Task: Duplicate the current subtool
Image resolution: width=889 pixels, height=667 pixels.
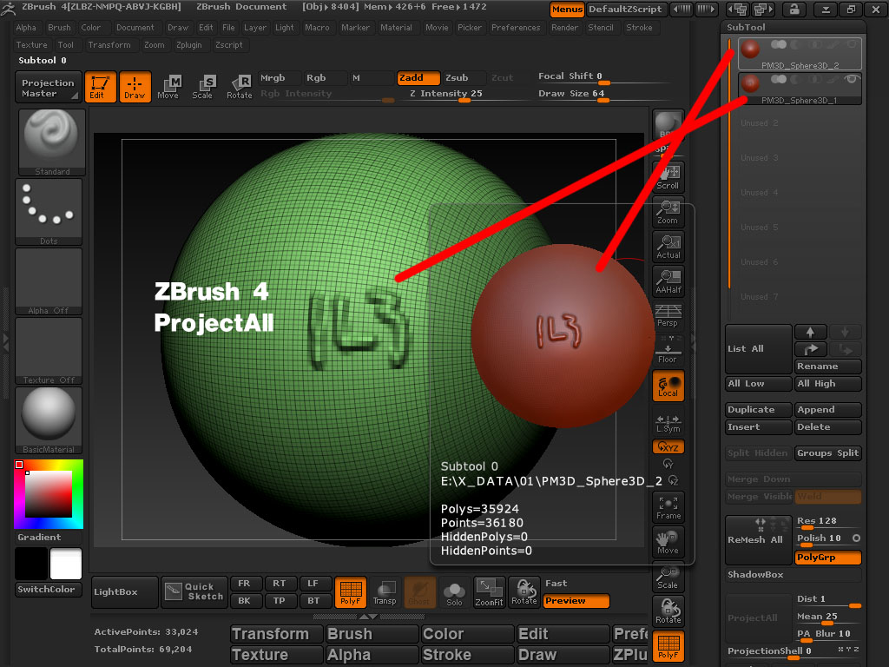Action: click(757, 409)
